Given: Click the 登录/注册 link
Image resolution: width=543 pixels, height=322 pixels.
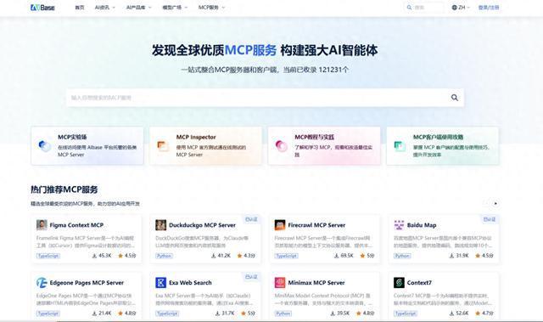Looking at the screenshot, I should (489, 8).
